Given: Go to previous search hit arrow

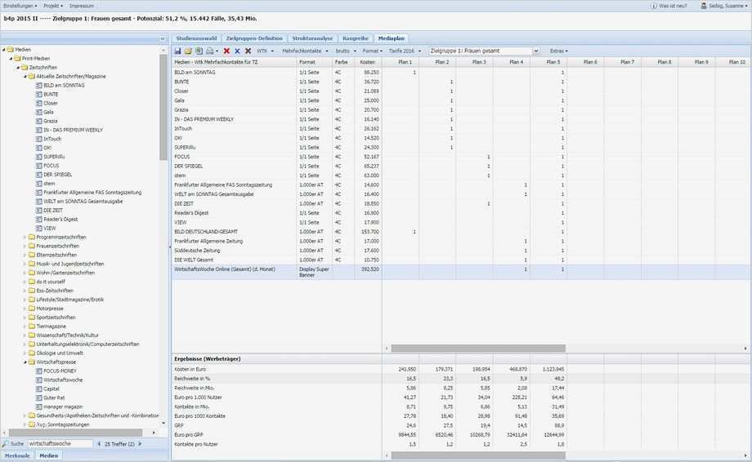Looking at the screenshot, I should (99, 443).
